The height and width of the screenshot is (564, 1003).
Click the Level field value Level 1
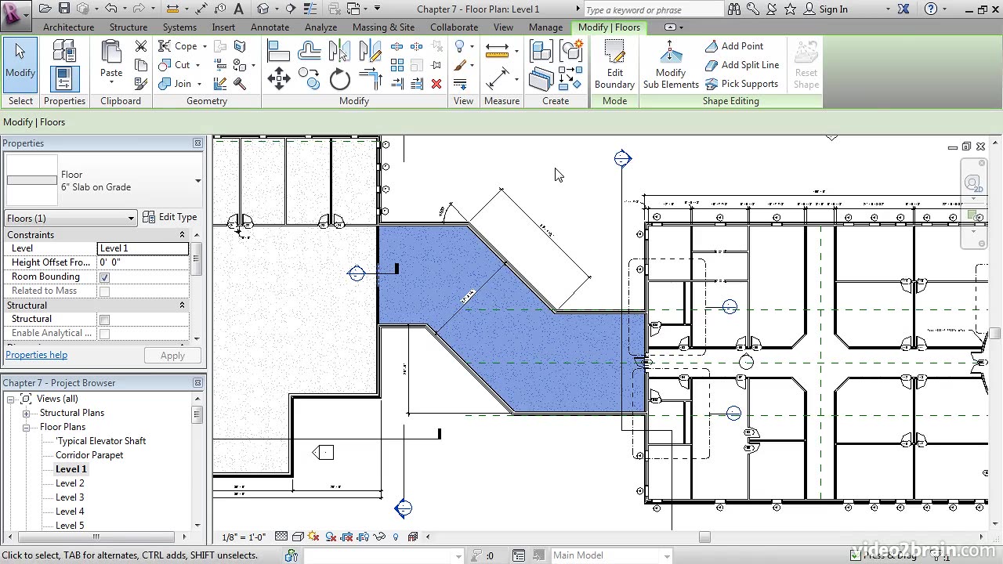coord(143,248)
